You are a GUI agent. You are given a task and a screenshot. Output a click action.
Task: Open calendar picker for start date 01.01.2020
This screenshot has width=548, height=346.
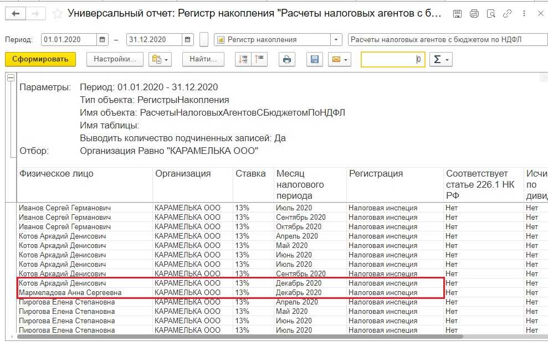(103, 40)
